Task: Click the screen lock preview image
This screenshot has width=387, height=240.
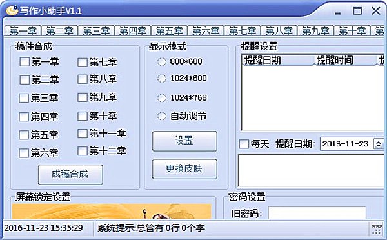Action: pos(112,212)
